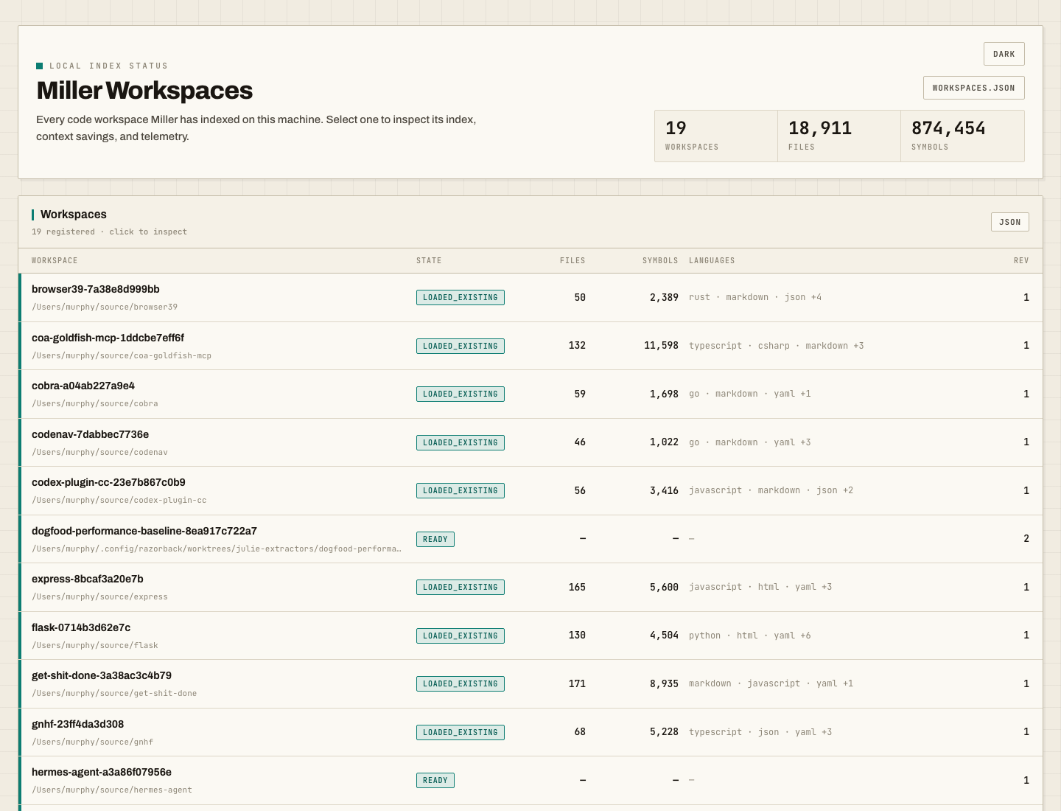Screen dimensions: 1061x811
Task: Click the 18,911 FILES stat card
Action: 839,136
